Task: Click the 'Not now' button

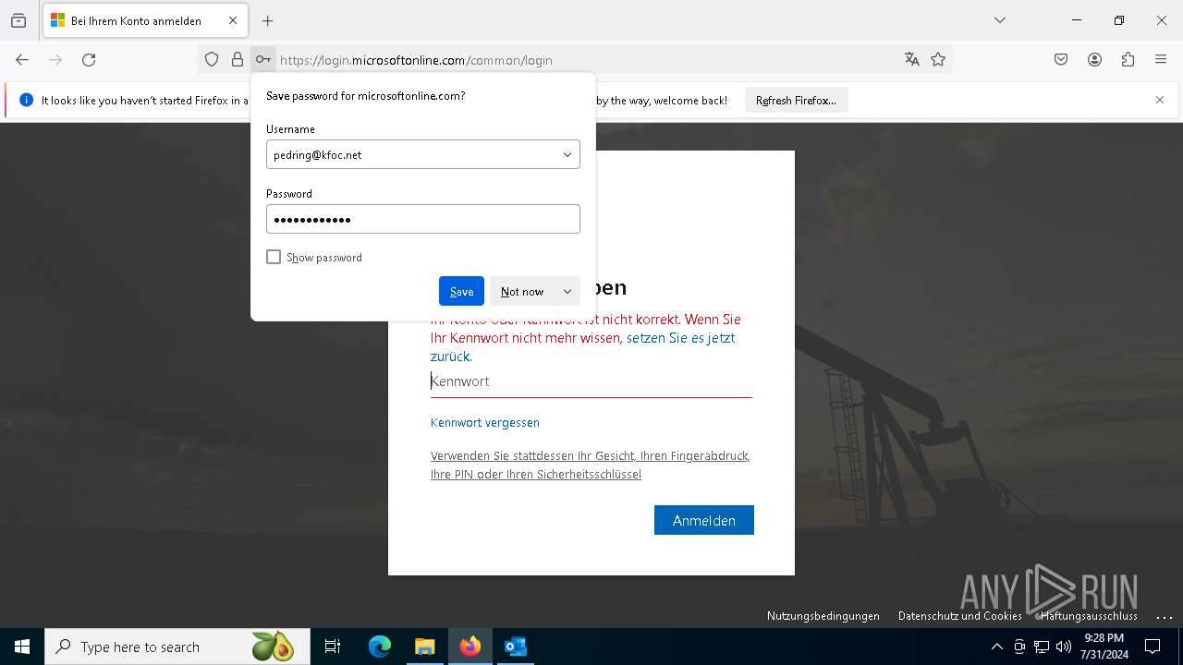Action: [x=522, y=291]
